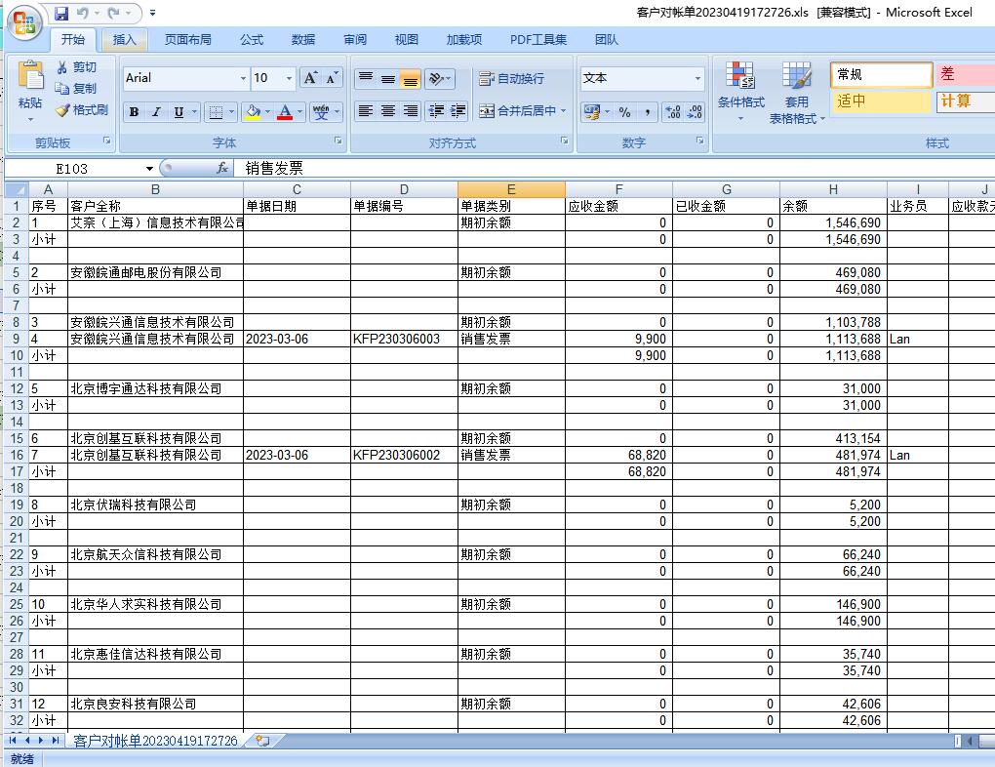
Task: Click the increase decimal places icon
Action: (x=672, y=112)
